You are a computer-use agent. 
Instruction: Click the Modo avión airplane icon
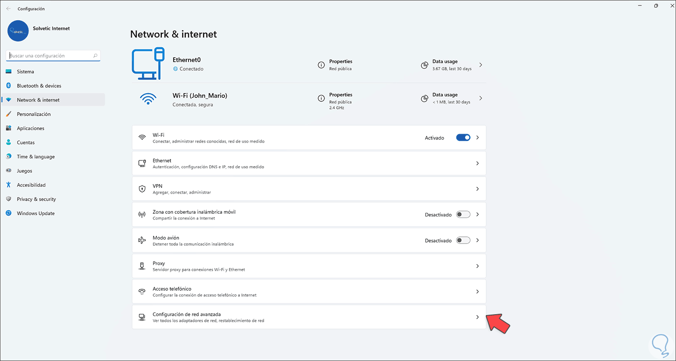[142, 240]
